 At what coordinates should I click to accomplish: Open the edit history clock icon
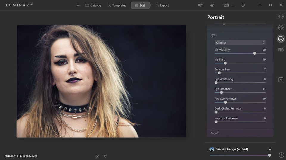(282, 155)
